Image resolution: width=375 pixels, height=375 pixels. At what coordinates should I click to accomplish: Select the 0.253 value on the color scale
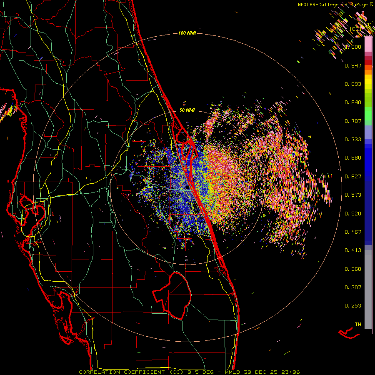(x=353, y=306)
